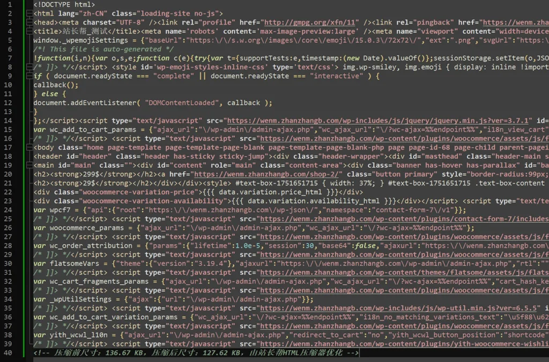549x362 pixels.
Task: Click line number 1 in the gutter
Action: point(10,5)
